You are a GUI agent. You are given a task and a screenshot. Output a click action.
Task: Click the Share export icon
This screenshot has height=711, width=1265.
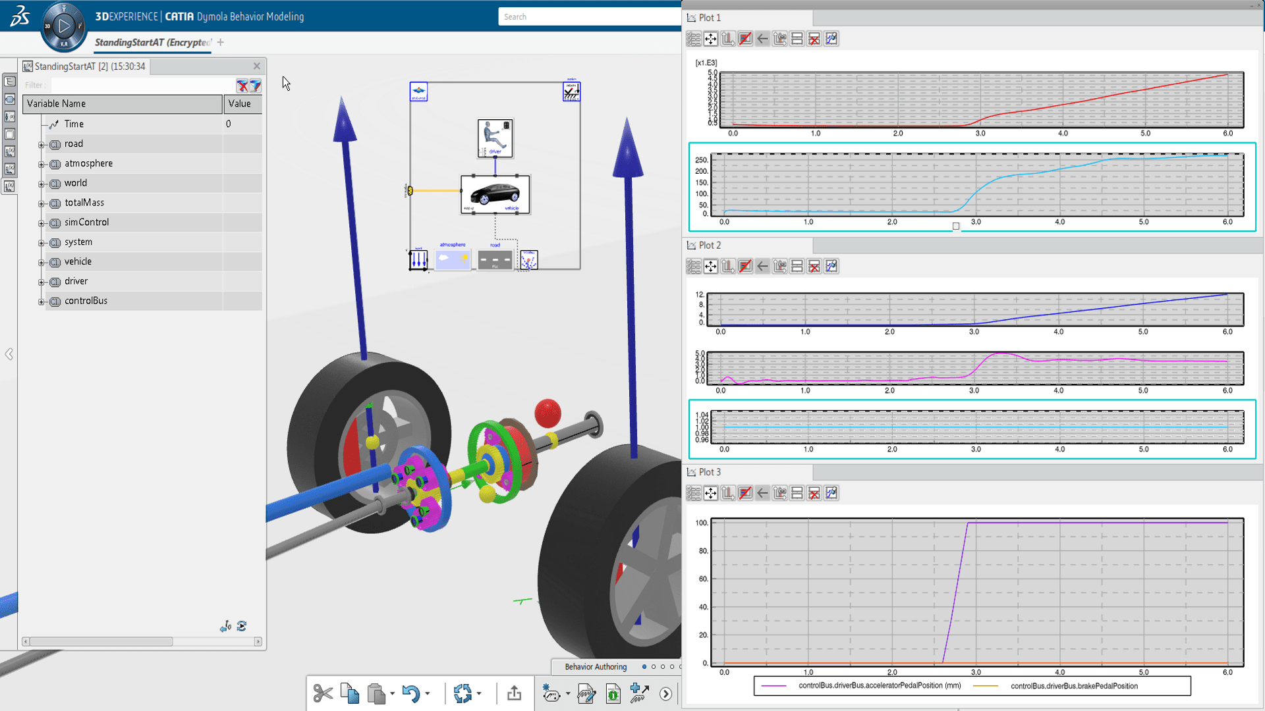click(x=514, y=693)
